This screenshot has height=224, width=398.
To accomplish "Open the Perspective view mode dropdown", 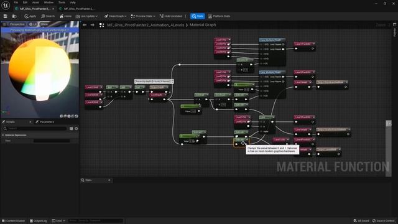I will (17, 24).
